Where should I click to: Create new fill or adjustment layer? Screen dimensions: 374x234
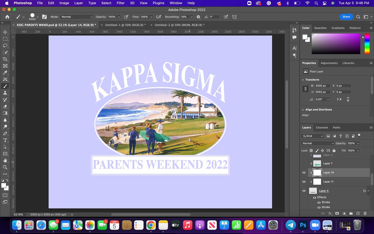click(x=344, y=213)
